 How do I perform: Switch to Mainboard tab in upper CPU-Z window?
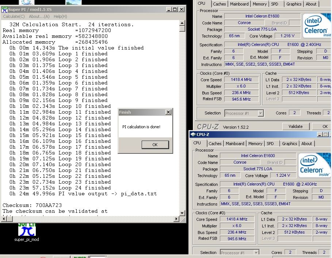239,4
